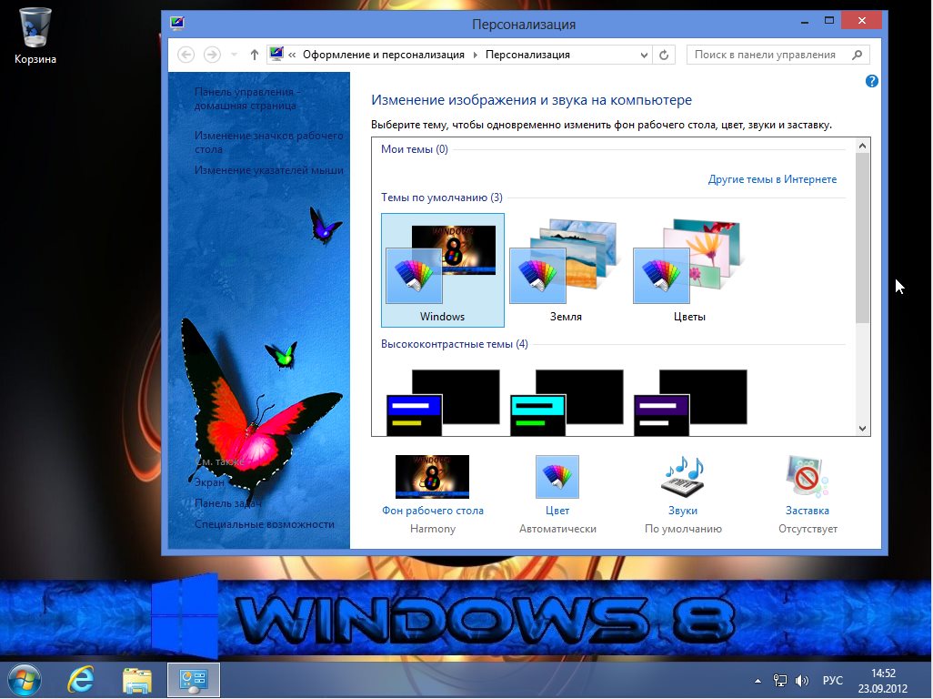Select the Цветы theme

[x=688, y=271]
